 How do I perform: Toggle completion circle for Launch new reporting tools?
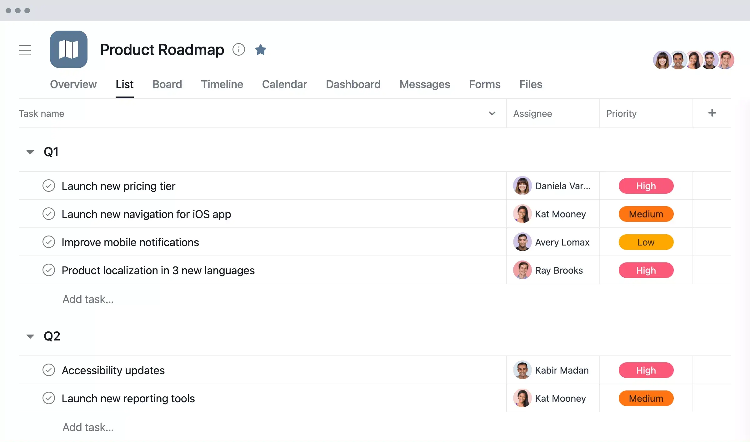pyautogui.click(x=49, y=398)
